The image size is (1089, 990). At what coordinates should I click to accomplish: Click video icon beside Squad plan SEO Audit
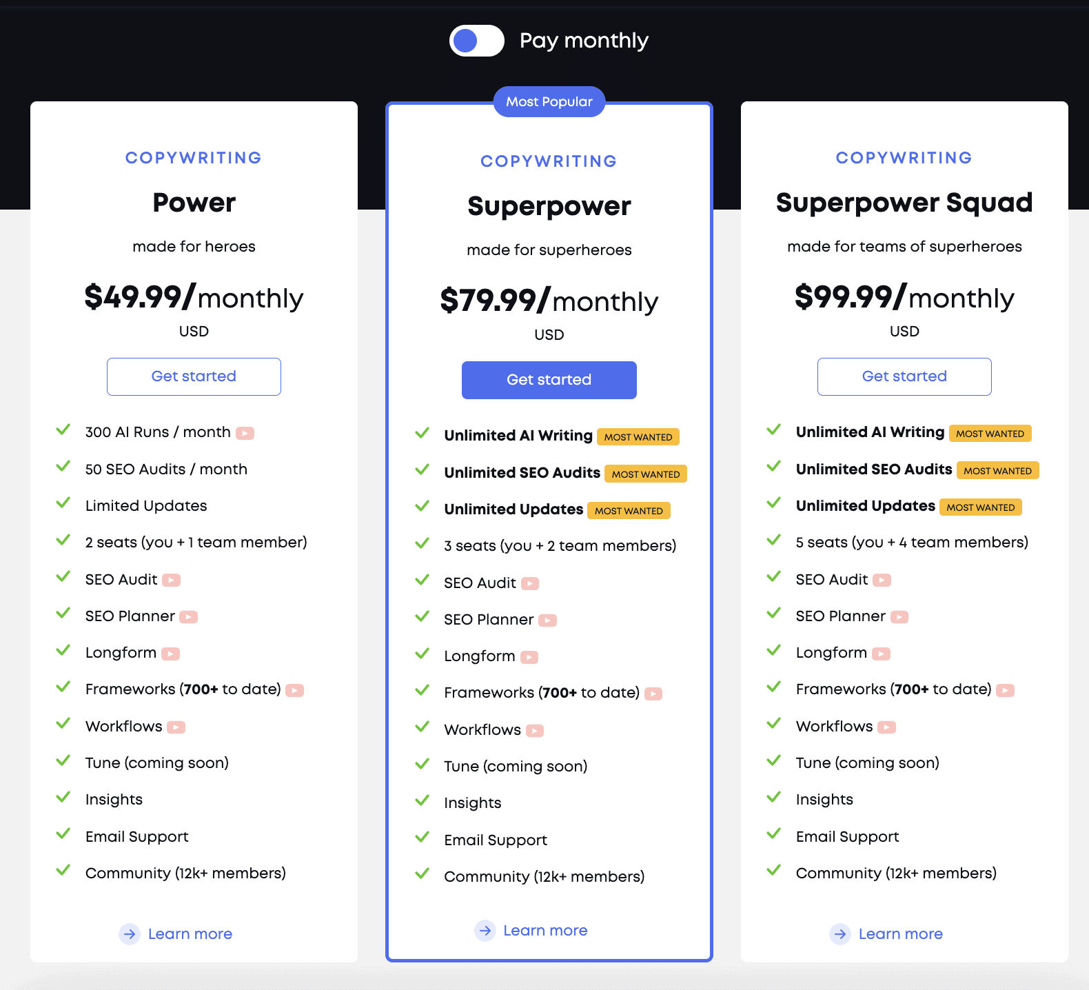pyautogui.click(x=882, y=580)
